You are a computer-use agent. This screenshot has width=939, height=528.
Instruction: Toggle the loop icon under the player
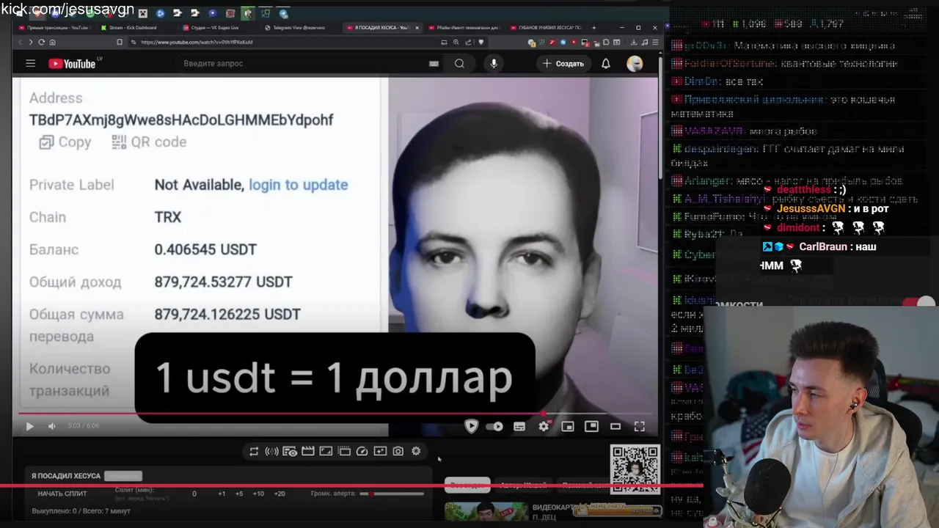(254, 452)
